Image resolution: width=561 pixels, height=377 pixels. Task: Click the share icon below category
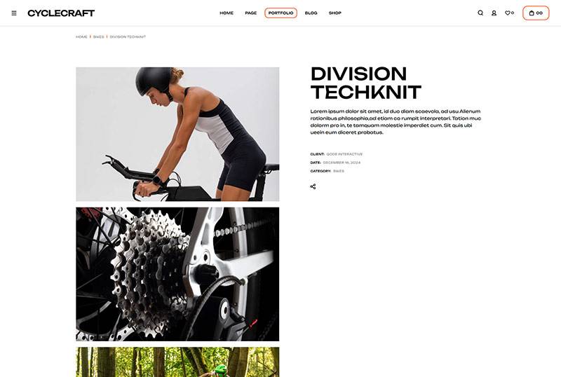(313, 186)
